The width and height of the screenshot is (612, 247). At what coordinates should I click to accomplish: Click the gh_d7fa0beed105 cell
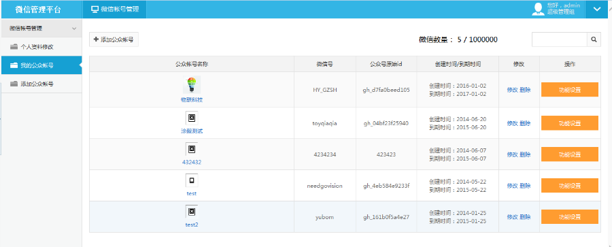click(386, 90)
